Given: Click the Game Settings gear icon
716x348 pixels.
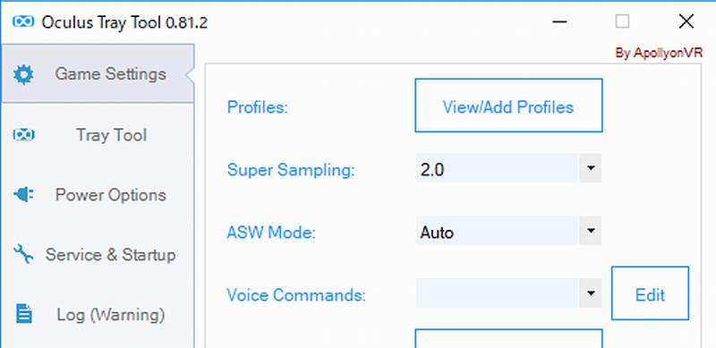Looking at the screenshot, I should pyautogui.click(x=23, y=74).
